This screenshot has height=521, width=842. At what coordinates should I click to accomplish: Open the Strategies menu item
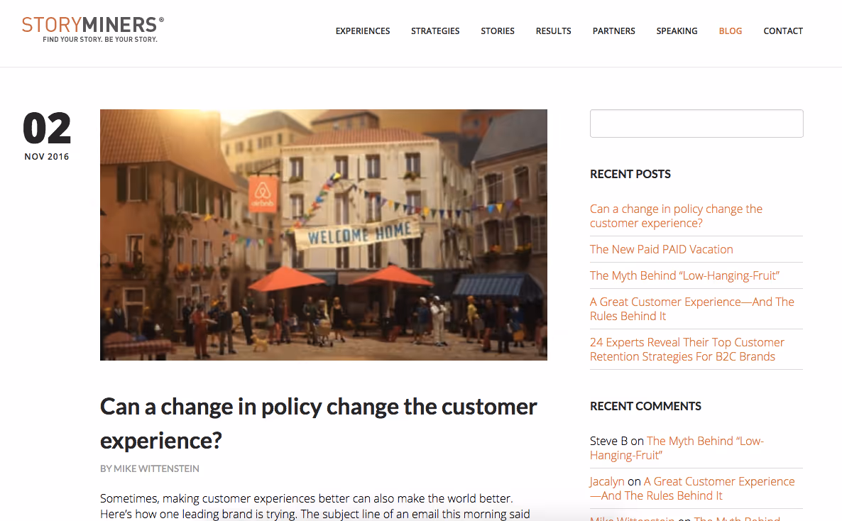[x=435, y=31]
